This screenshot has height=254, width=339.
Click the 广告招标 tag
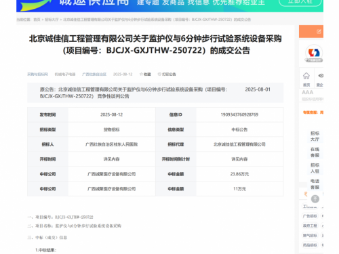click(310, 216)
